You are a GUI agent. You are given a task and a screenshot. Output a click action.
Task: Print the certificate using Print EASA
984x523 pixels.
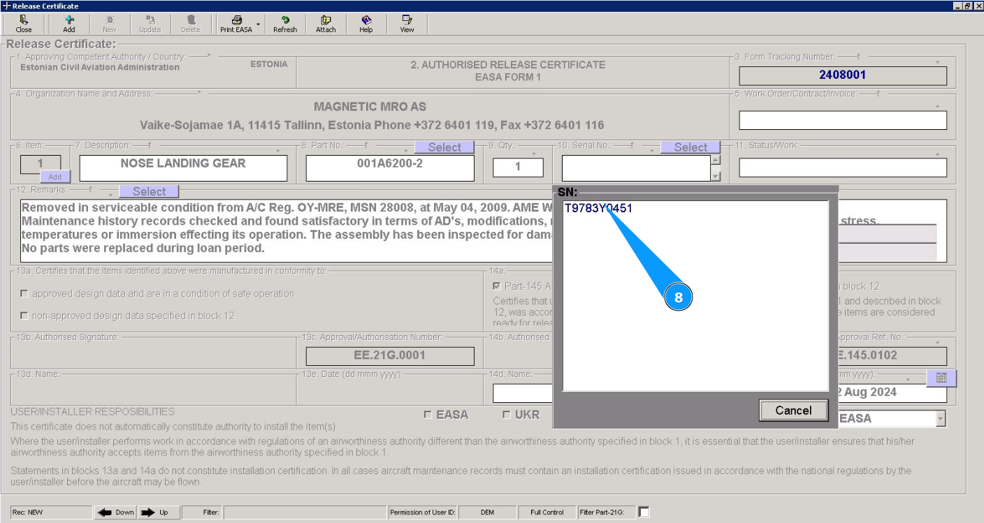coord(236,24)
